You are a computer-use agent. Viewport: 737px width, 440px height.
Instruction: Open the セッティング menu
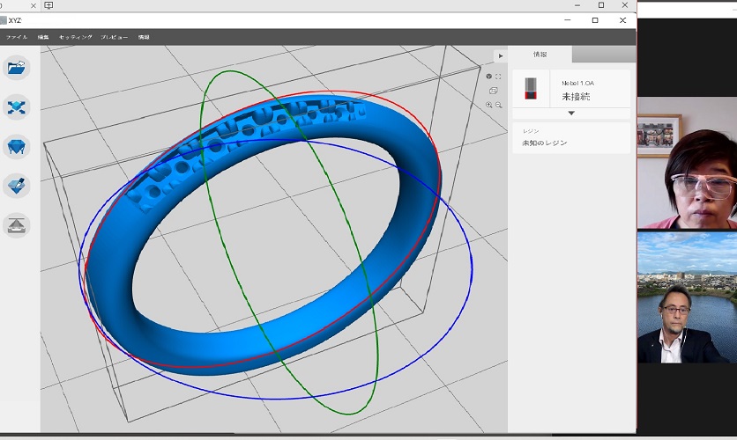(75, 38)
